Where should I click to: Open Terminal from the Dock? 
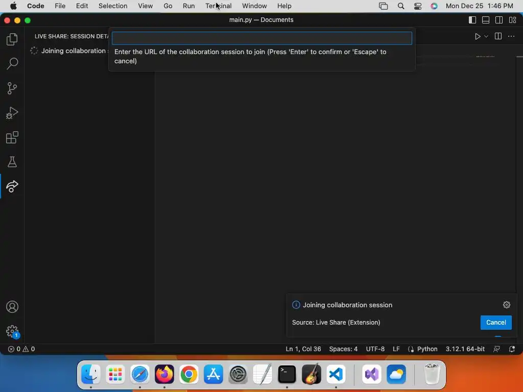[x=287, y=374]
